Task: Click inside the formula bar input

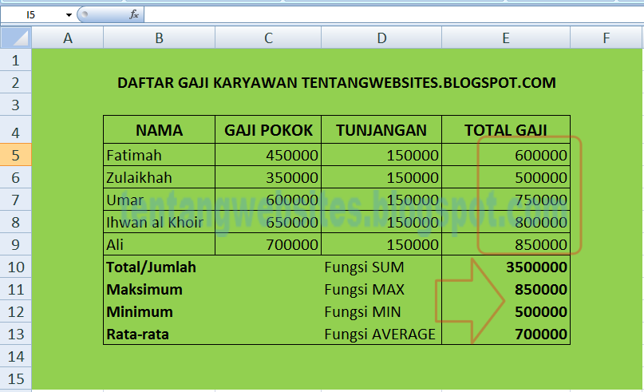Action: click(394, 15)
